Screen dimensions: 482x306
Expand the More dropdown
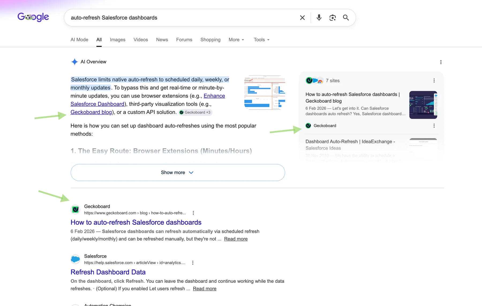[236, 40]
